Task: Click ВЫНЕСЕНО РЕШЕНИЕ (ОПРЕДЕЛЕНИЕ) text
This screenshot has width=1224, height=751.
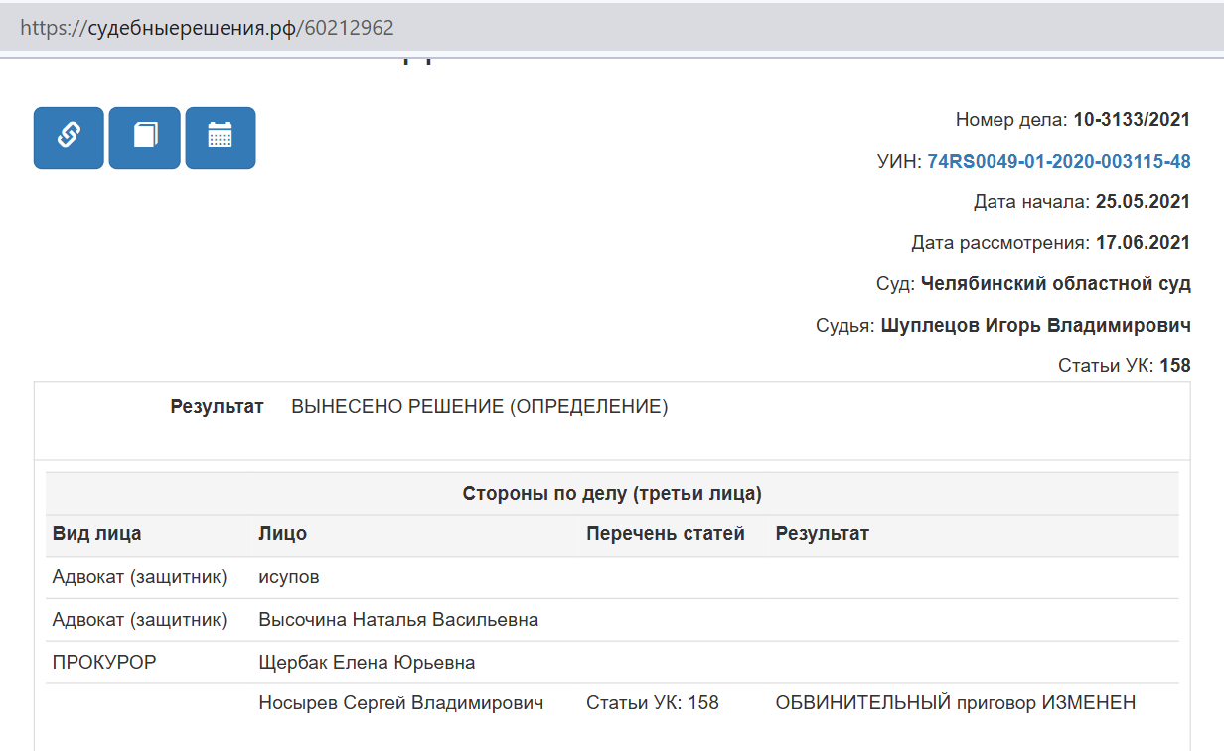Action: (480, 407)
